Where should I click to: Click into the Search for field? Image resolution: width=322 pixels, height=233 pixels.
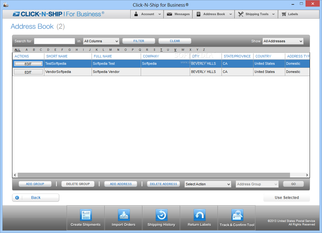tap(55, 41)
